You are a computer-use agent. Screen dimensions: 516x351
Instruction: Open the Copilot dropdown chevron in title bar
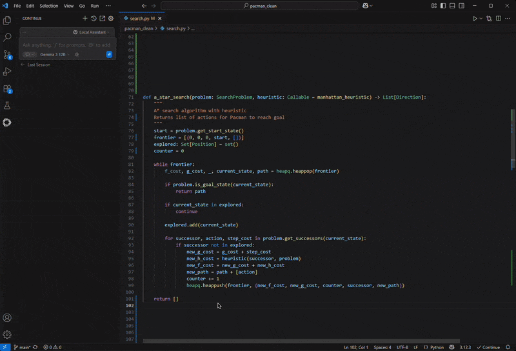click(x=372, y=6)
